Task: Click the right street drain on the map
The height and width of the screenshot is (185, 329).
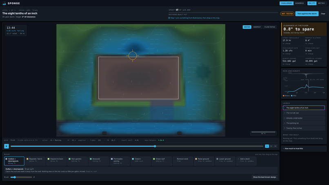Action: 179,133
